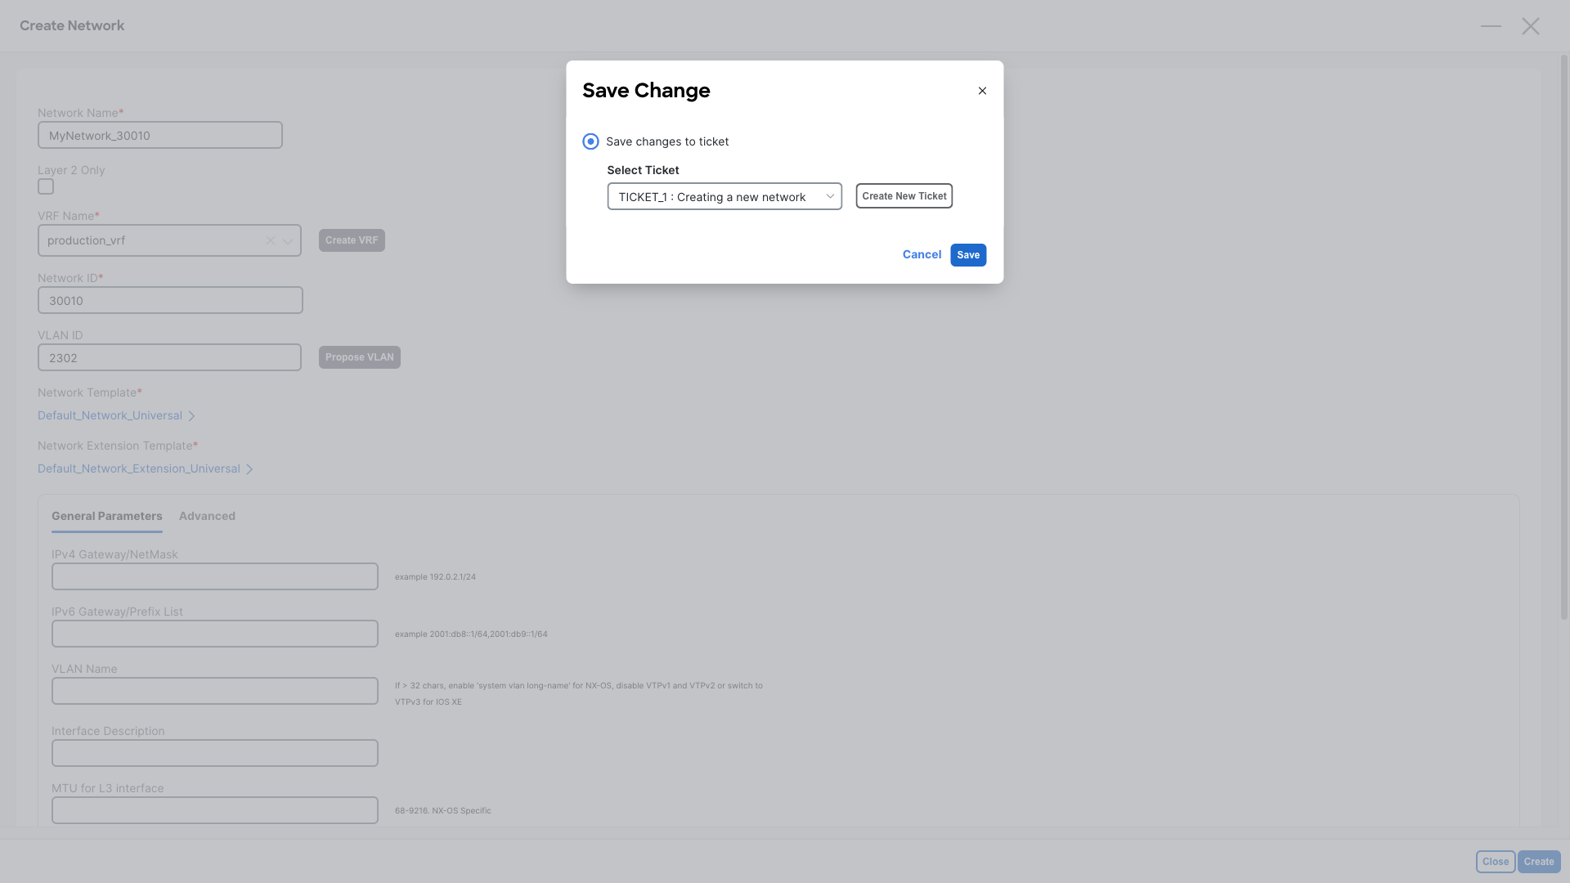The height and width of the screenshot is (883, 1570).
Task: Minimize the Create Network panel
Action: pos(1491,26)
